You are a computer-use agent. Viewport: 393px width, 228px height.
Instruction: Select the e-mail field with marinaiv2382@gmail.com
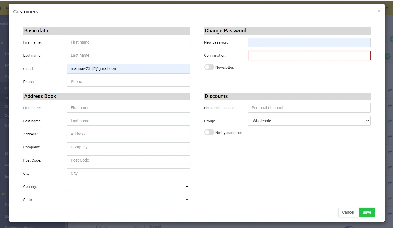tap(128, 68)
